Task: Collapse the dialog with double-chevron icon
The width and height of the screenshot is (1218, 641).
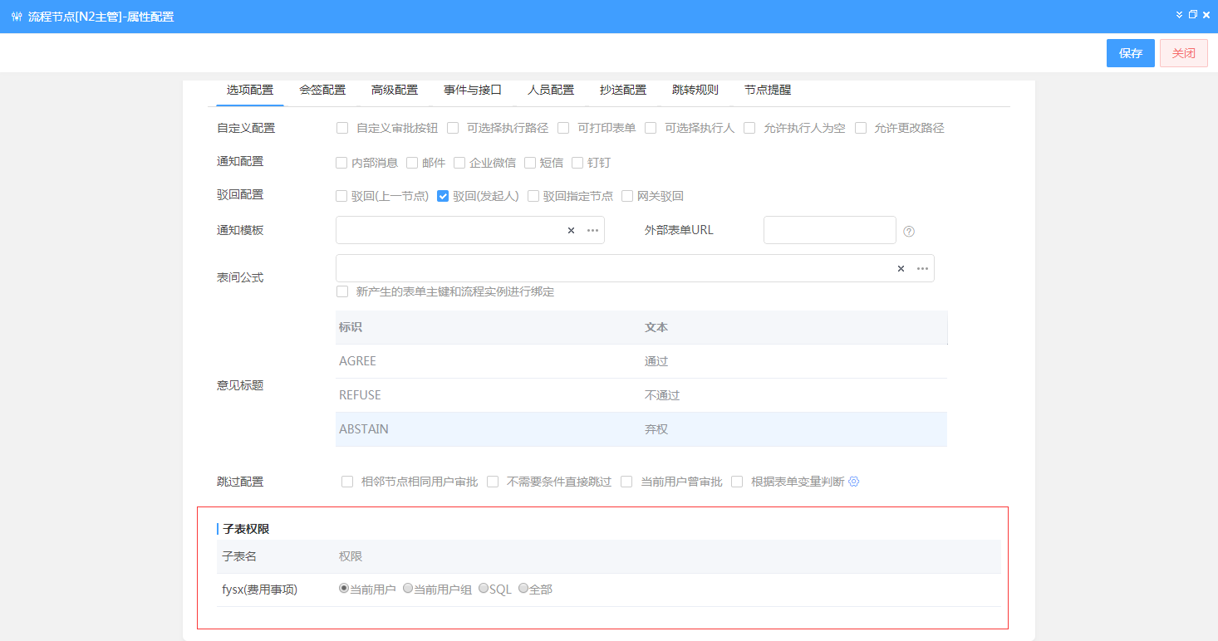Action: 1180,15
